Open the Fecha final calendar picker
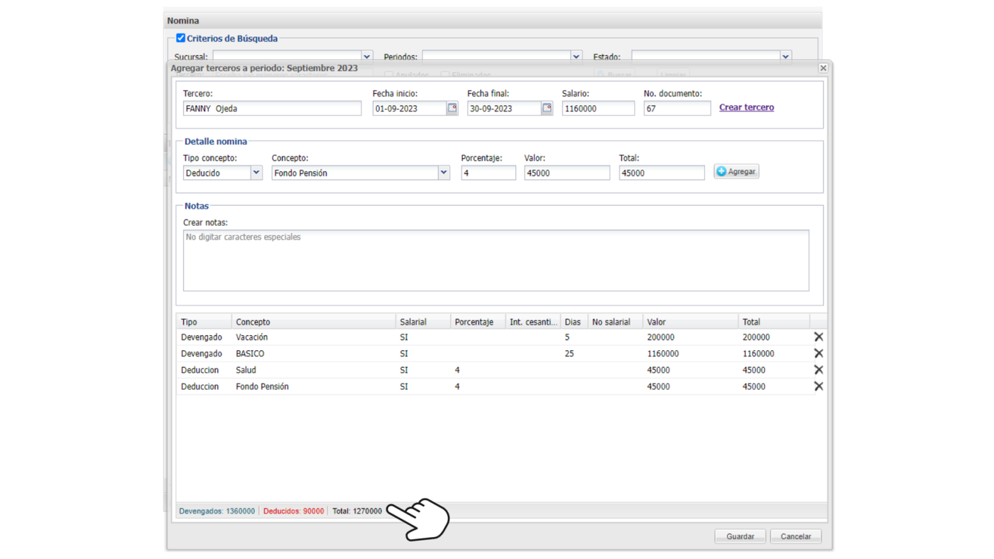 547,109
